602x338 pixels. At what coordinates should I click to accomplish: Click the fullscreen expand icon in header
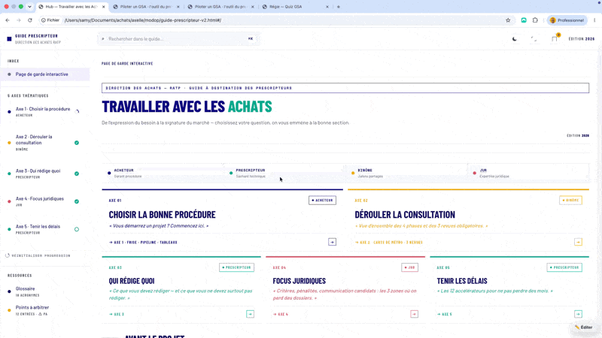click(534, 39)
